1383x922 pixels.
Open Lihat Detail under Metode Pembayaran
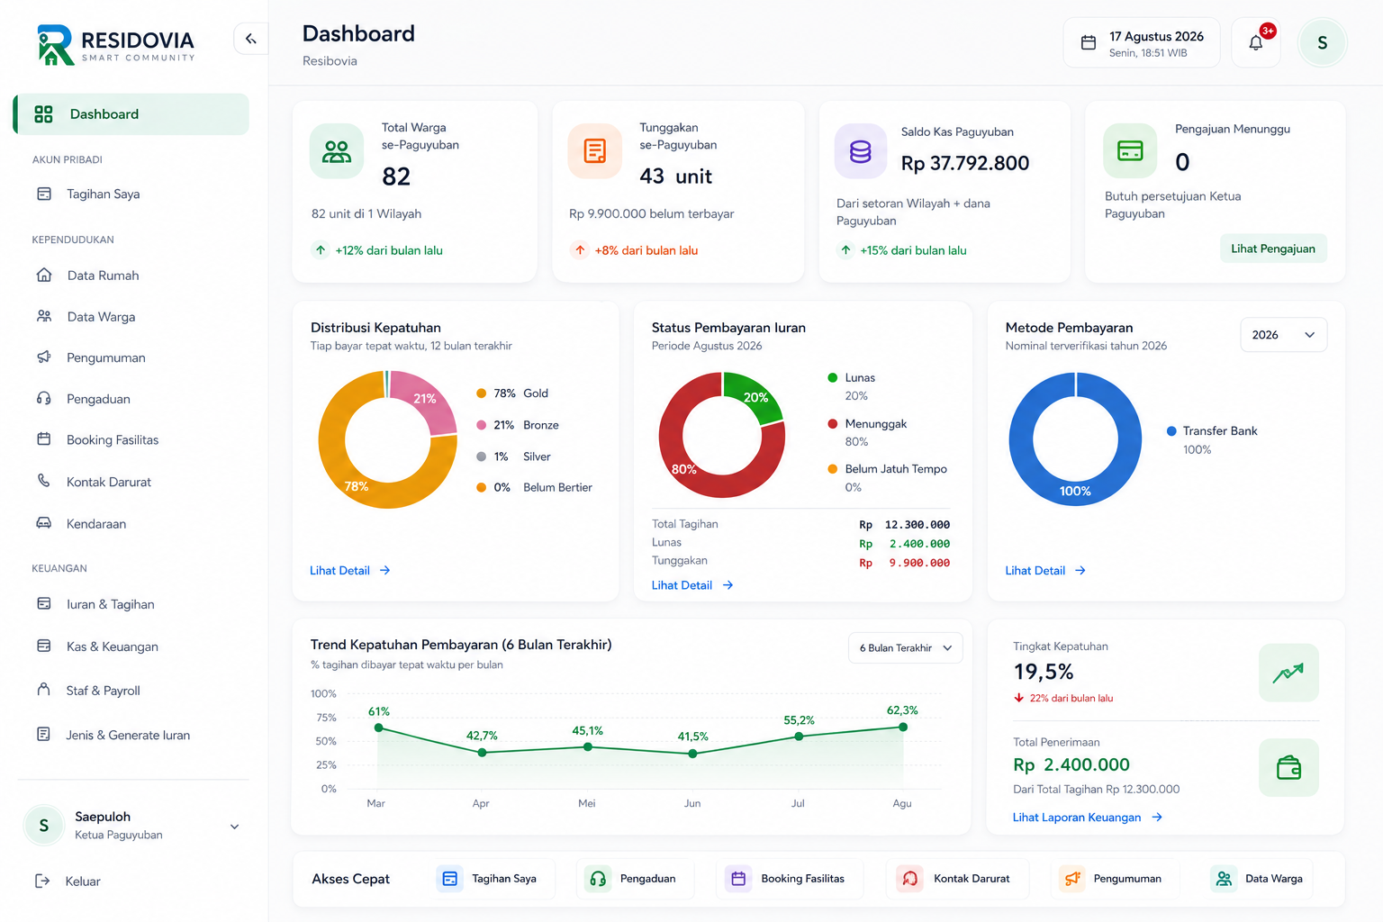1045,570
